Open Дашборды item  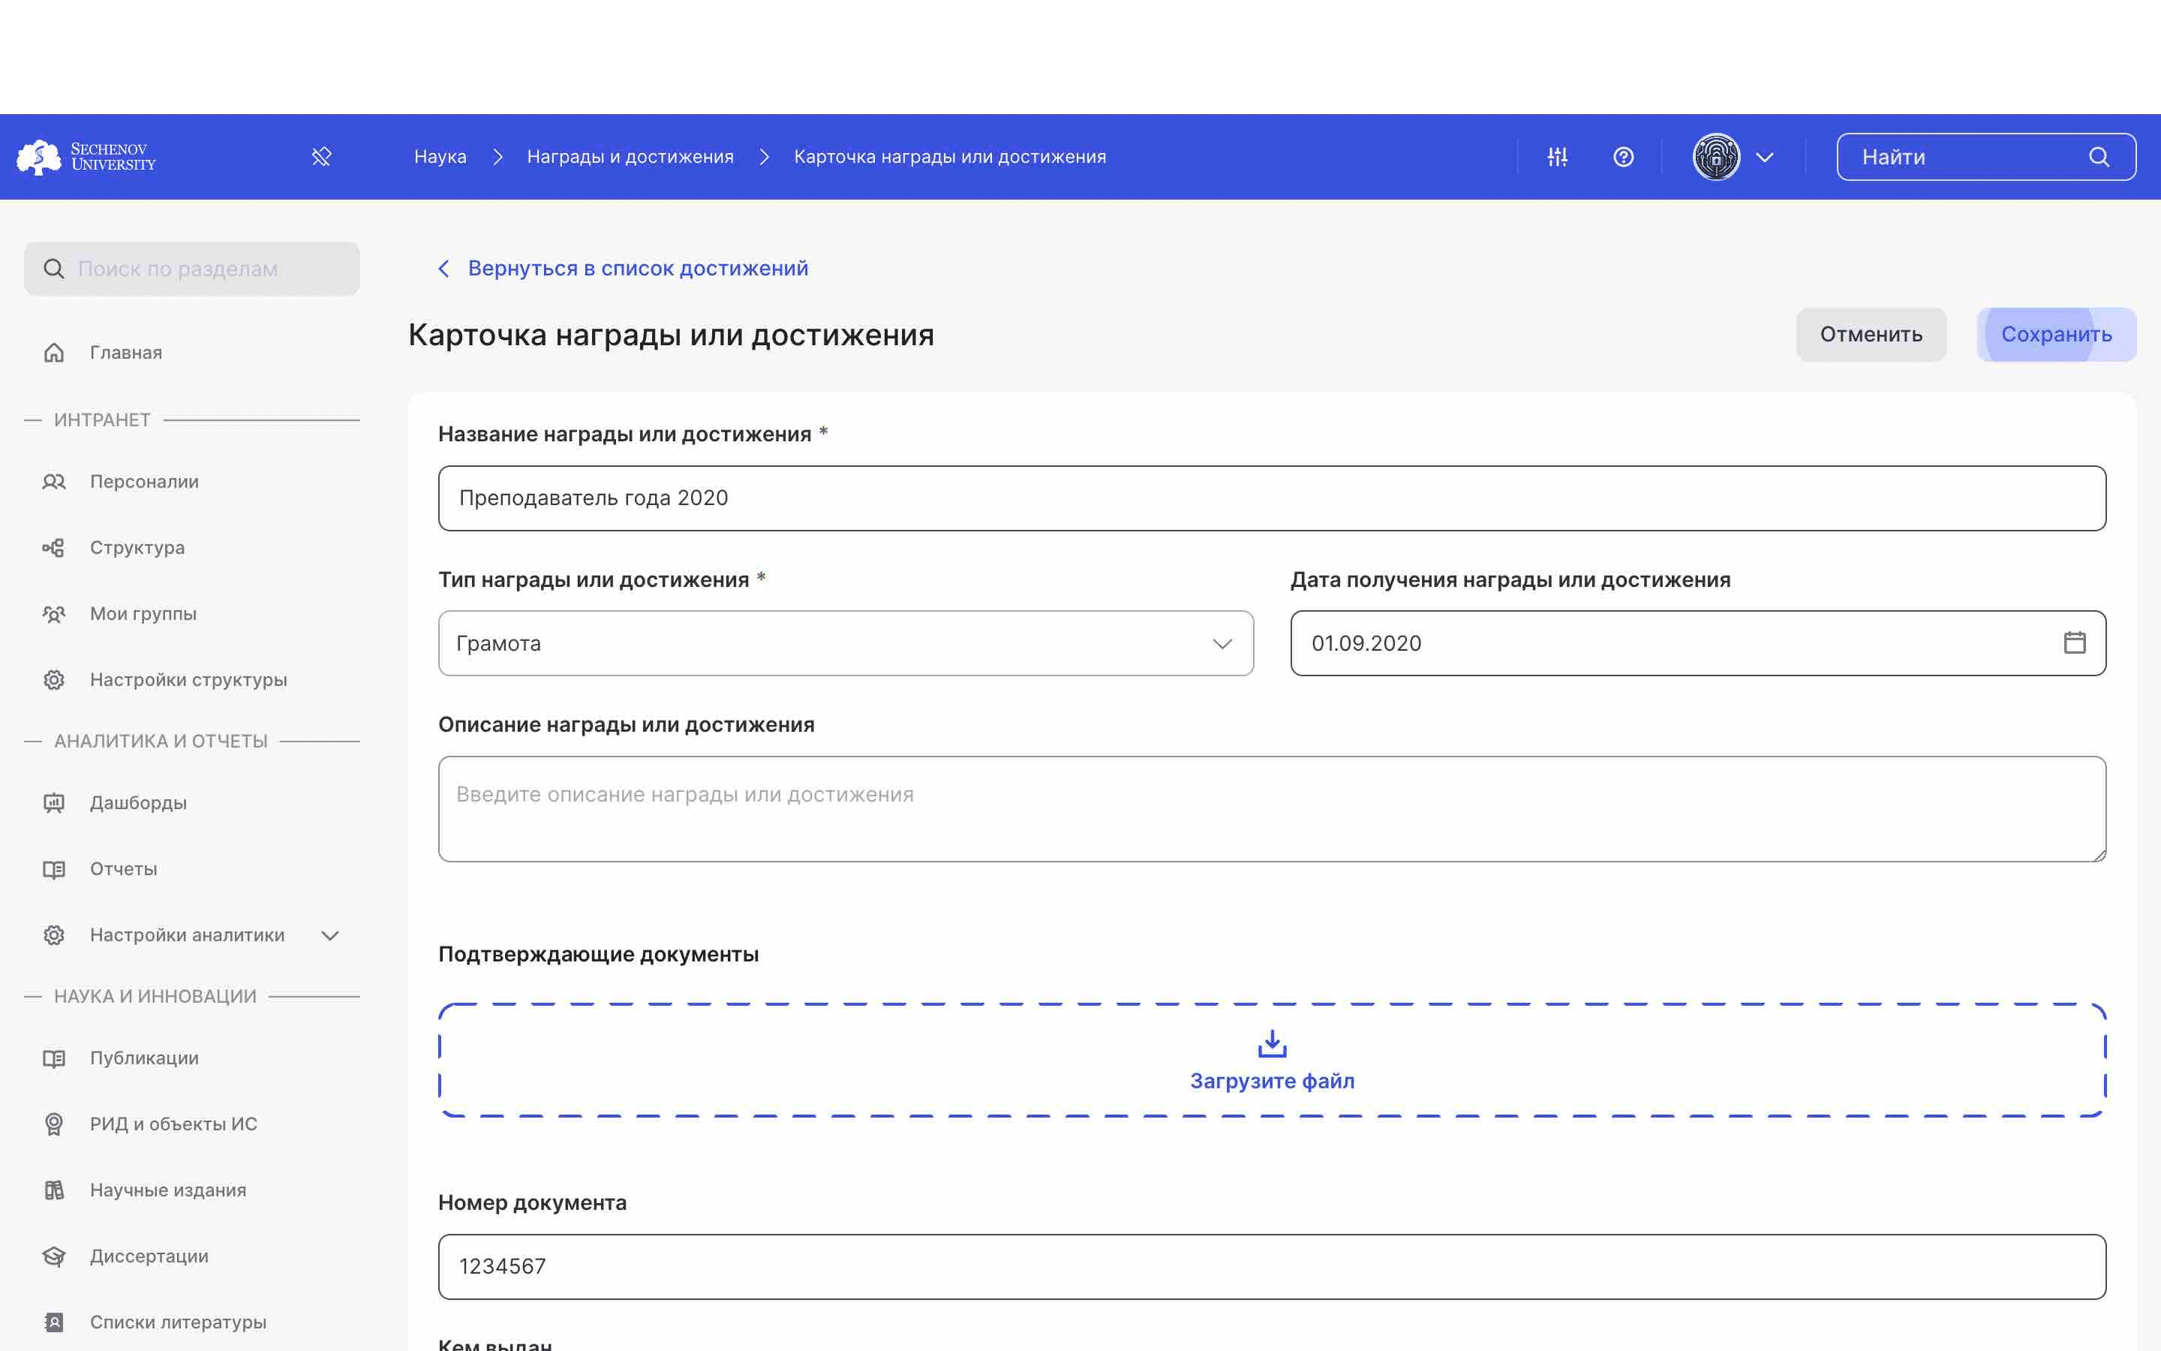tap(138, 803)
